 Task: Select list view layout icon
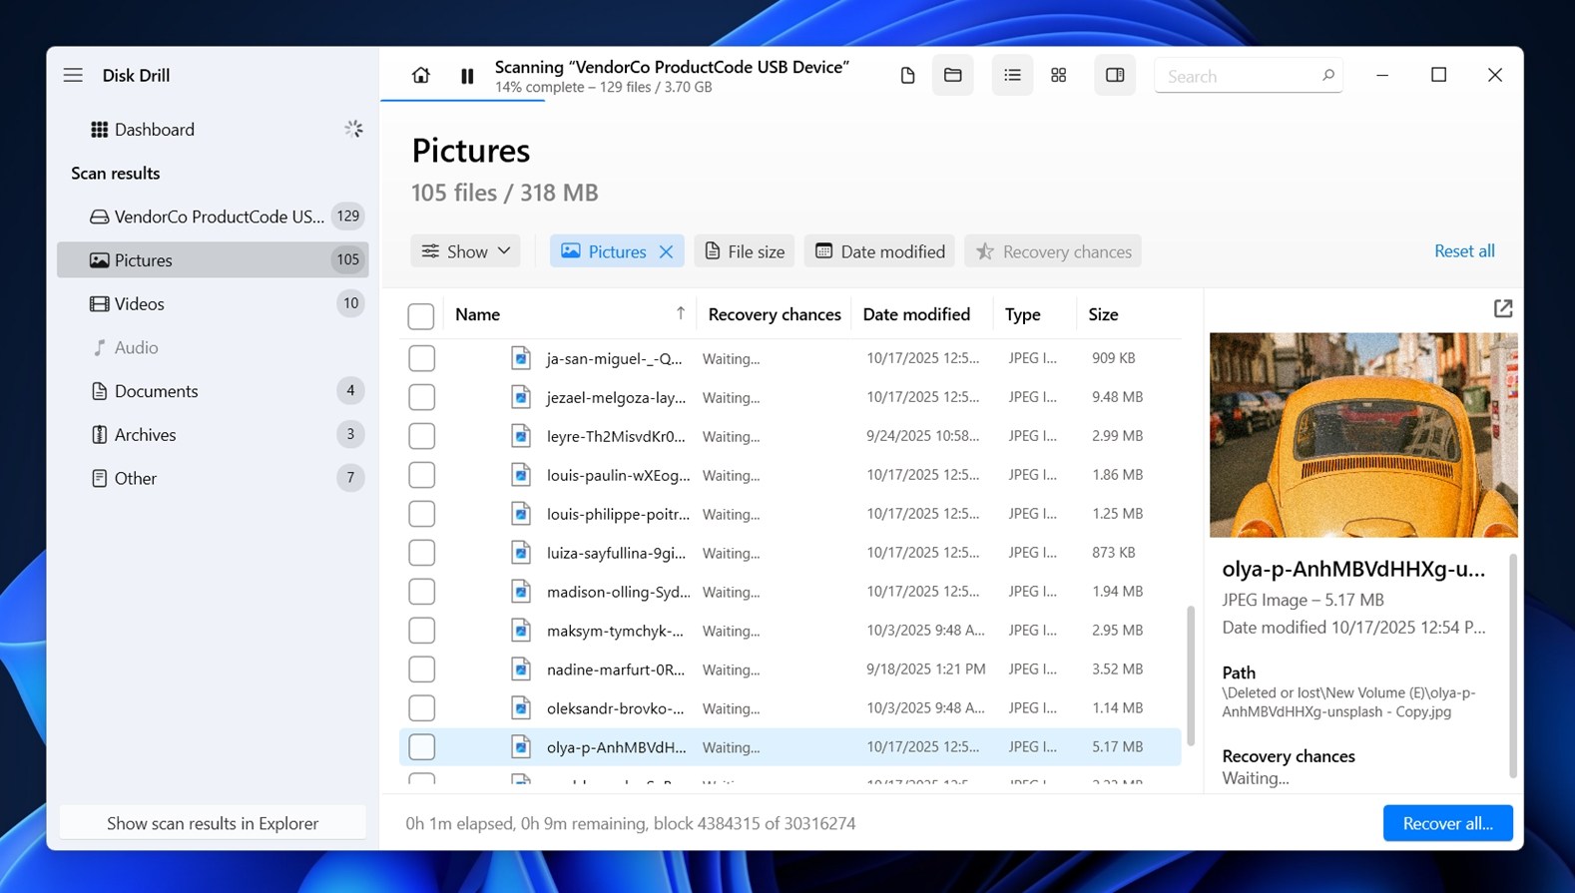[x=1012, y=75]
